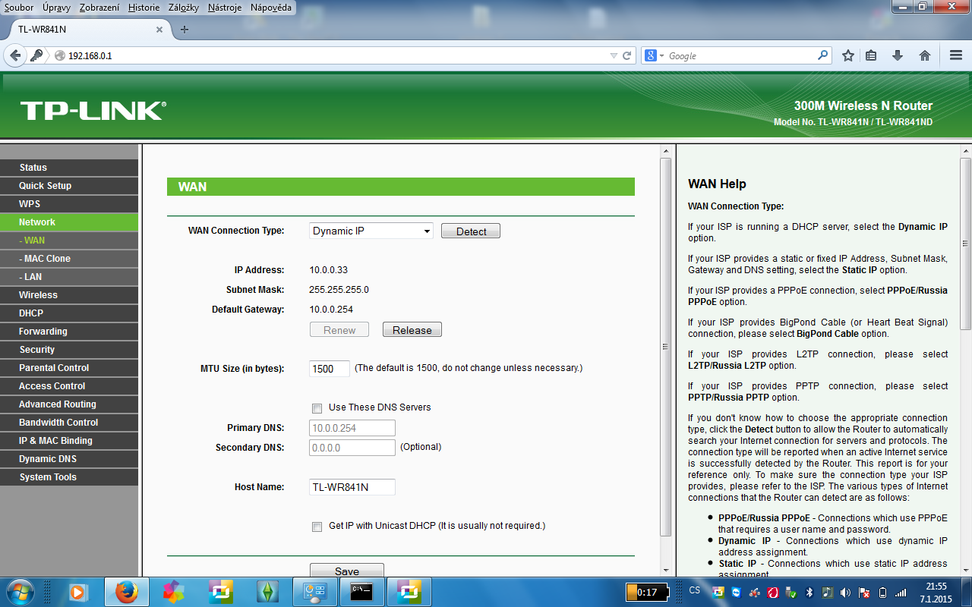Open the colorful pinwheel app in taskbar
Screen dimensions: 972x607
point(174,591)
